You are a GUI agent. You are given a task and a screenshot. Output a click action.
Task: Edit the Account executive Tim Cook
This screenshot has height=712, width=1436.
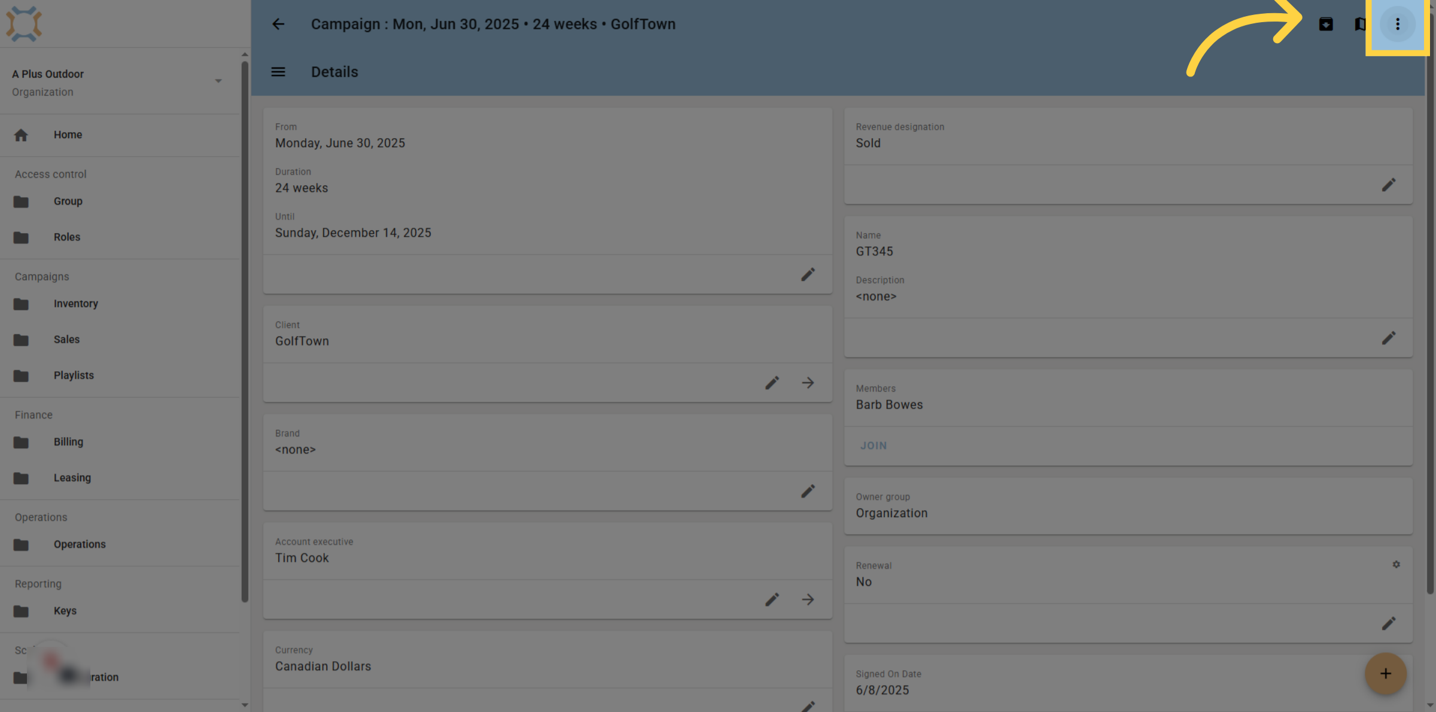(772, 599)
